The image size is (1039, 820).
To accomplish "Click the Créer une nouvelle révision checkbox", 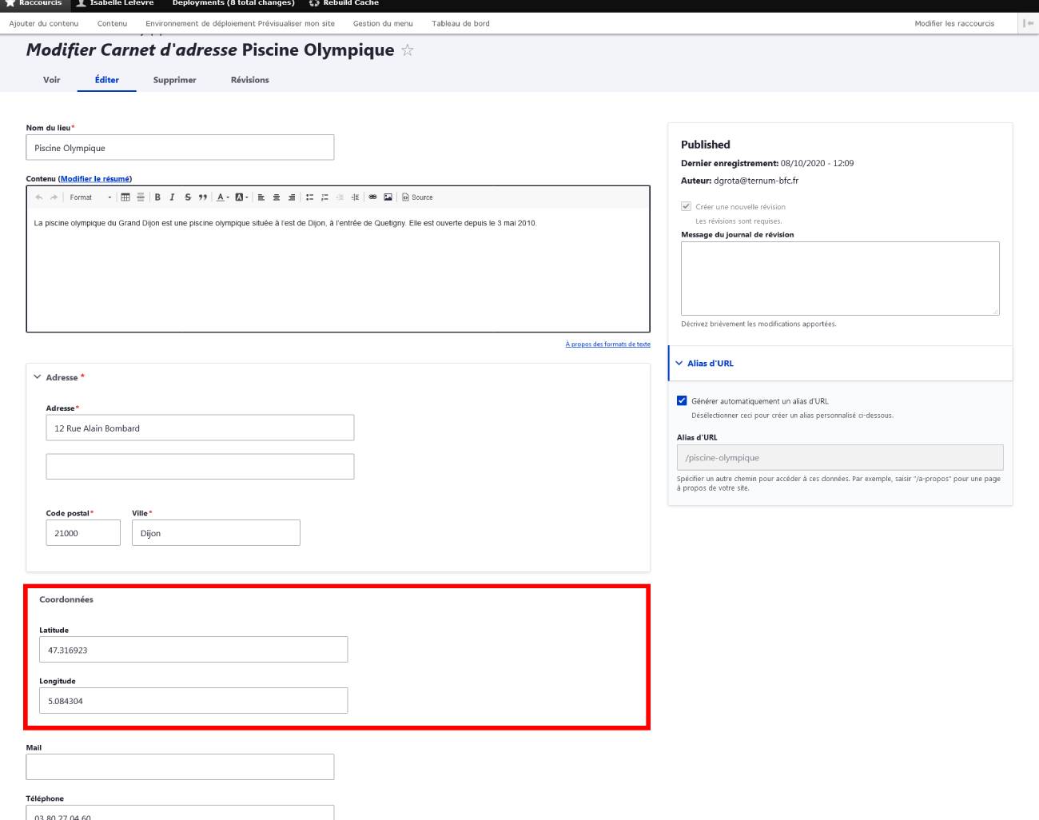I will pyautogui.click(x=686, y=206).
